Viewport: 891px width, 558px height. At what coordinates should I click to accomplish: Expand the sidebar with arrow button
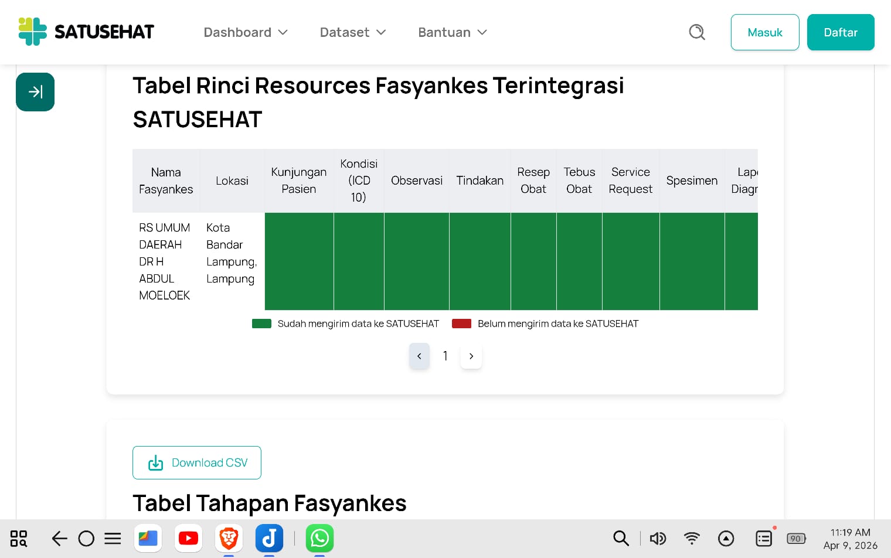click(x=35, y=92)
